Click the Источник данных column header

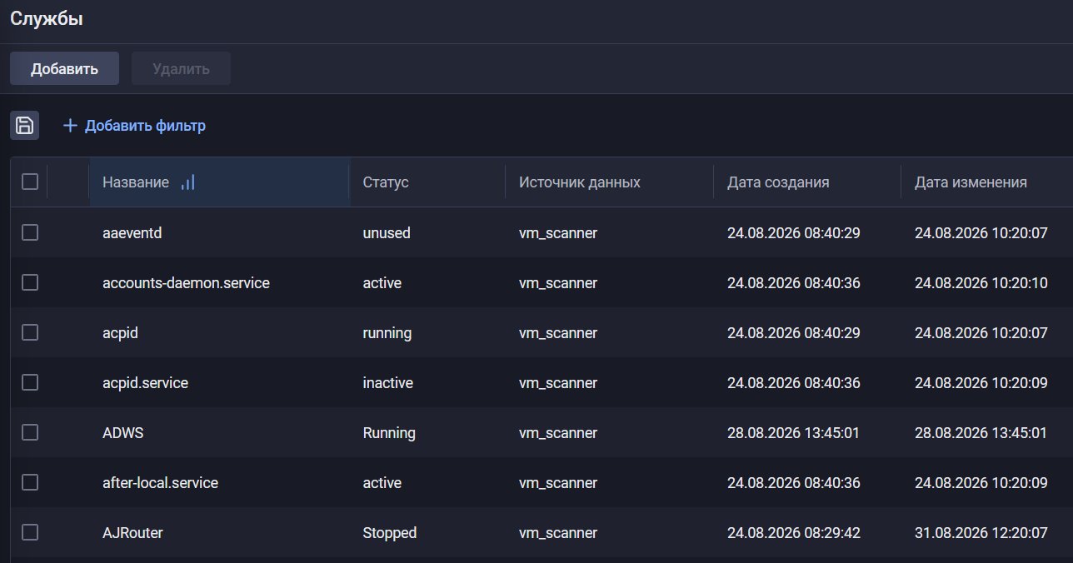pos(580,182)
